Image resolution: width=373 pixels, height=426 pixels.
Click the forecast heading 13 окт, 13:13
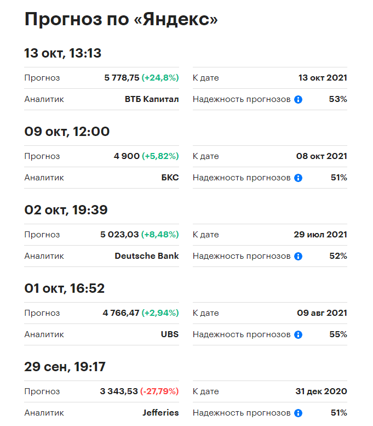click(x=62, y=53)
